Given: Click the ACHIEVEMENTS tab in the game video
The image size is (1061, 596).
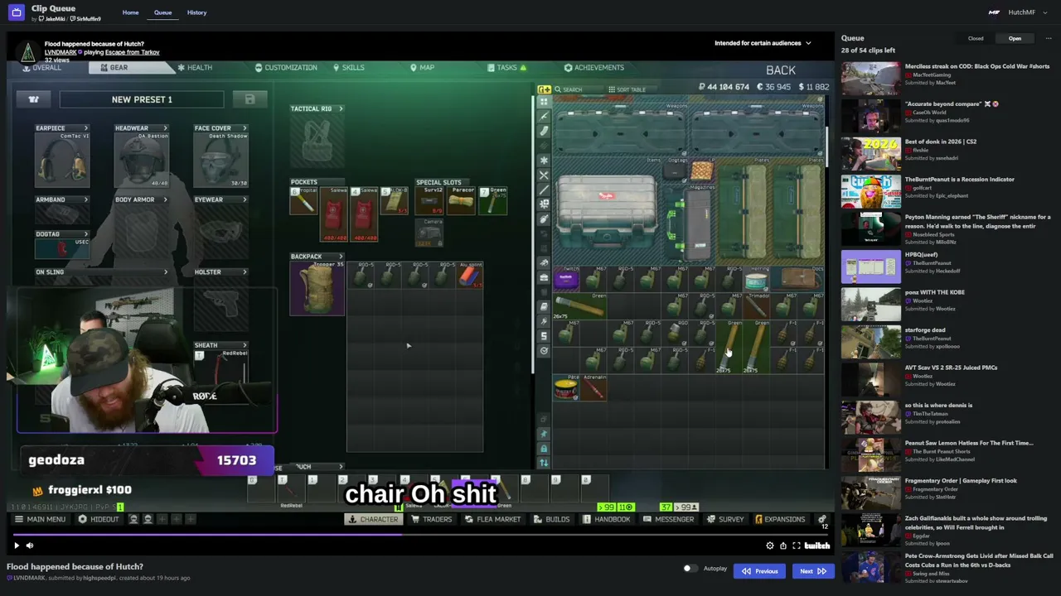Looking at the screenshot, I should click(593, 68).
